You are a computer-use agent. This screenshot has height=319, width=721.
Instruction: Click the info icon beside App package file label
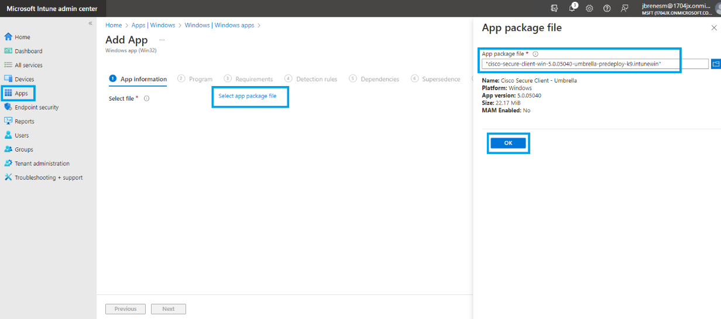535,54
